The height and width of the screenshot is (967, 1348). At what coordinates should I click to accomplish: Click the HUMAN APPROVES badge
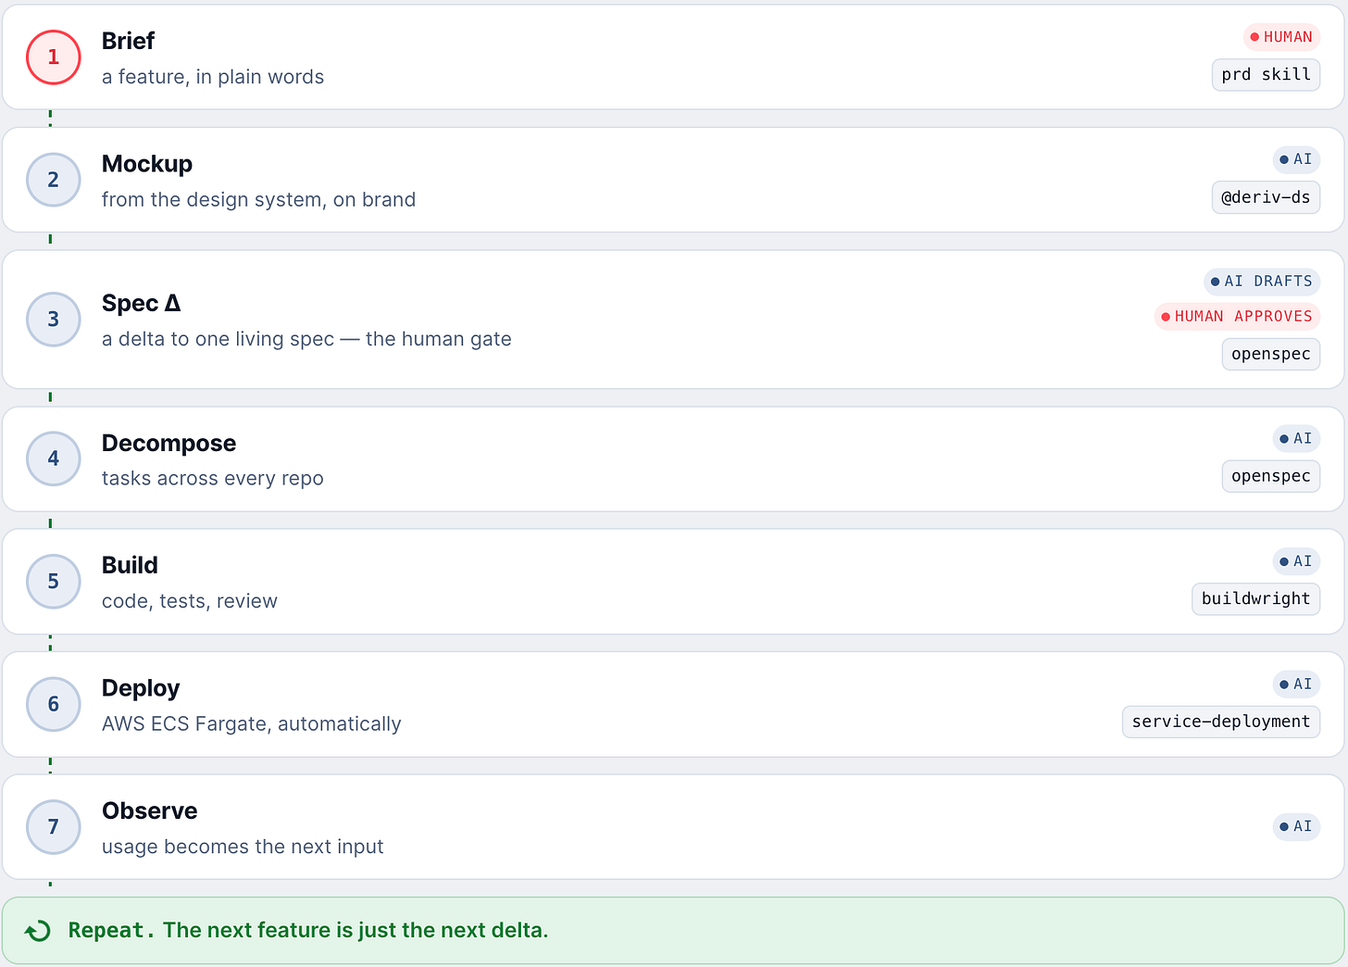coord(1237,317)
